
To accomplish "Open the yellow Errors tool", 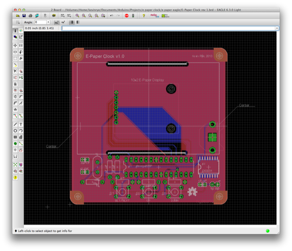I will [15, 177].
